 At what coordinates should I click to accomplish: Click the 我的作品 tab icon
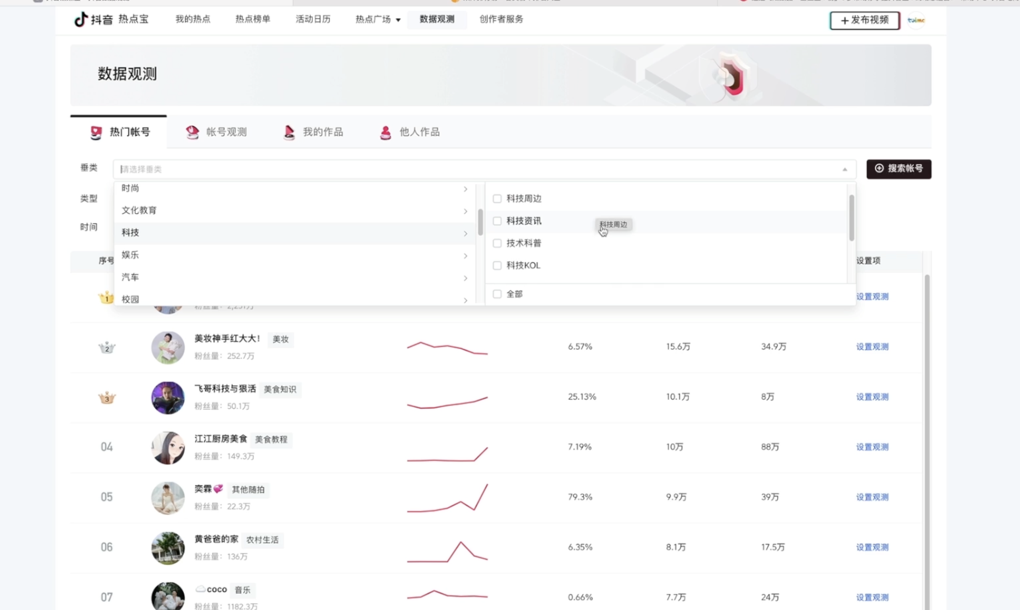tap(289, 132)
